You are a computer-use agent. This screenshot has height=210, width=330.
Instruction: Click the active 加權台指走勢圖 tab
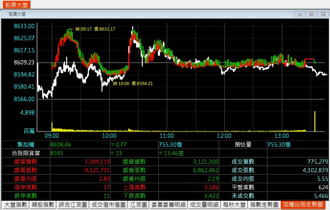[x=303, y=205]
